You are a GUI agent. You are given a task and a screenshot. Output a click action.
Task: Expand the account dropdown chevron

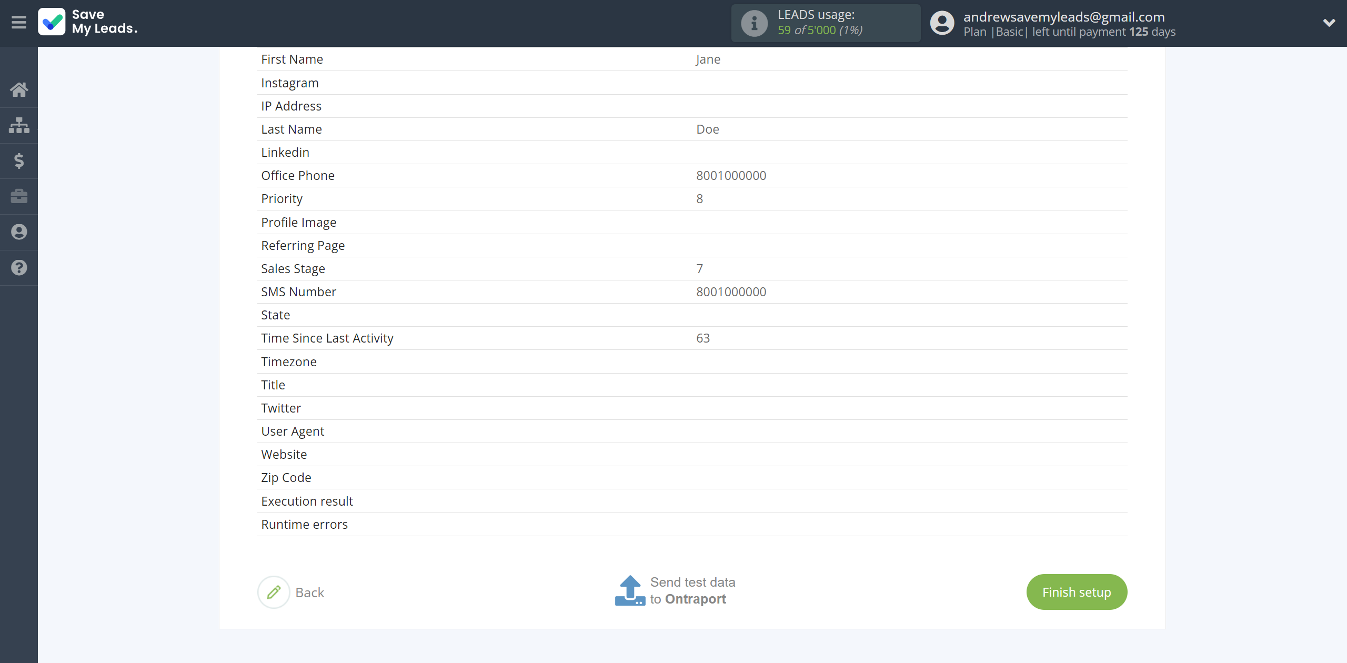[1329, 23]
